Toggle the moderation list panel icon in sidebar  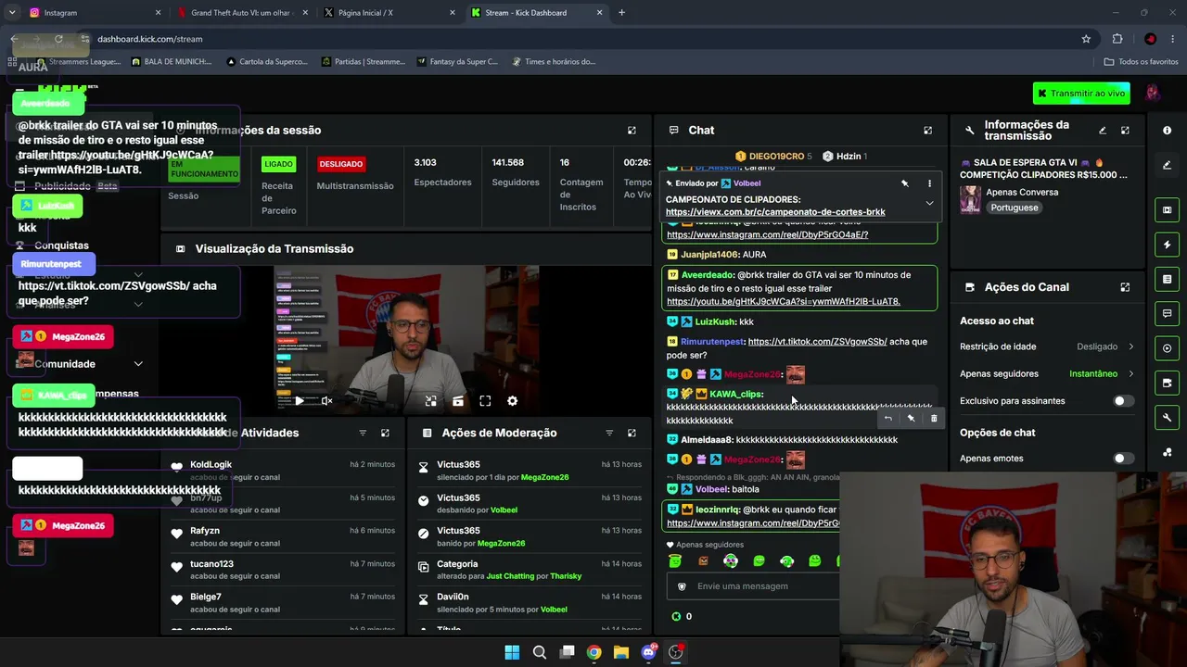pos(1167,279)
